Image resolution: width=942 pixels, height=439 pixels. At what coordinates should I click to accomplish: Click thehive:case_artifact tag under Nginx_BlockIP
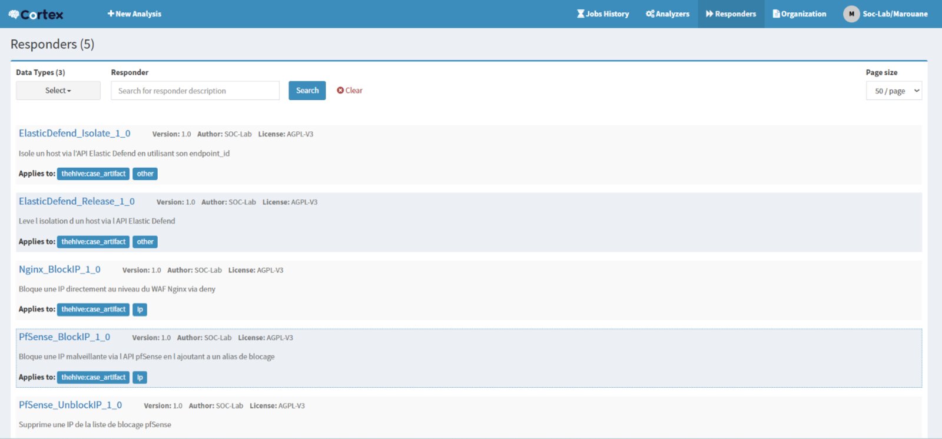tap(93, 310)
